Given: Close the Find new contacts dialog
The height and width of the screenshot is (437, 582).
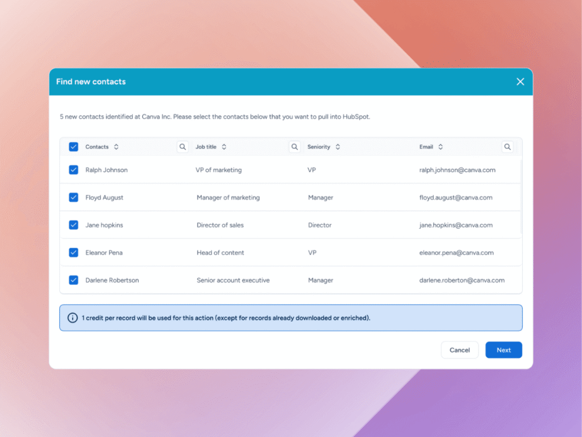Looking at the screenshot, I should click(x=520, y=82).
